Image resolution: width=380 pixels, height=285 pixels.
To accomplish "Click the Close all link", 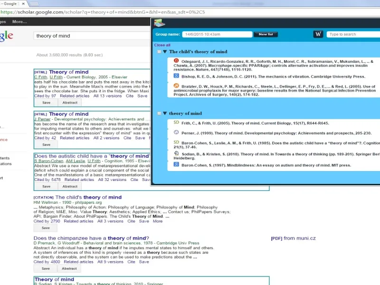I will click(162, 45).
